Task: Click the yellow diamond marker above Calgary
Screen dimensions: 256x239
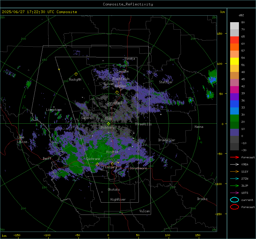Action: [x=112, y=164]
